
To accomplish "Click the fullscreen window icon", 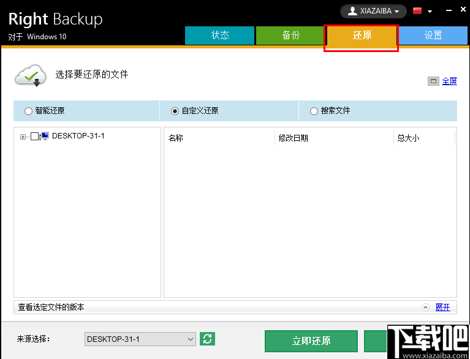I will coord(433,81).
